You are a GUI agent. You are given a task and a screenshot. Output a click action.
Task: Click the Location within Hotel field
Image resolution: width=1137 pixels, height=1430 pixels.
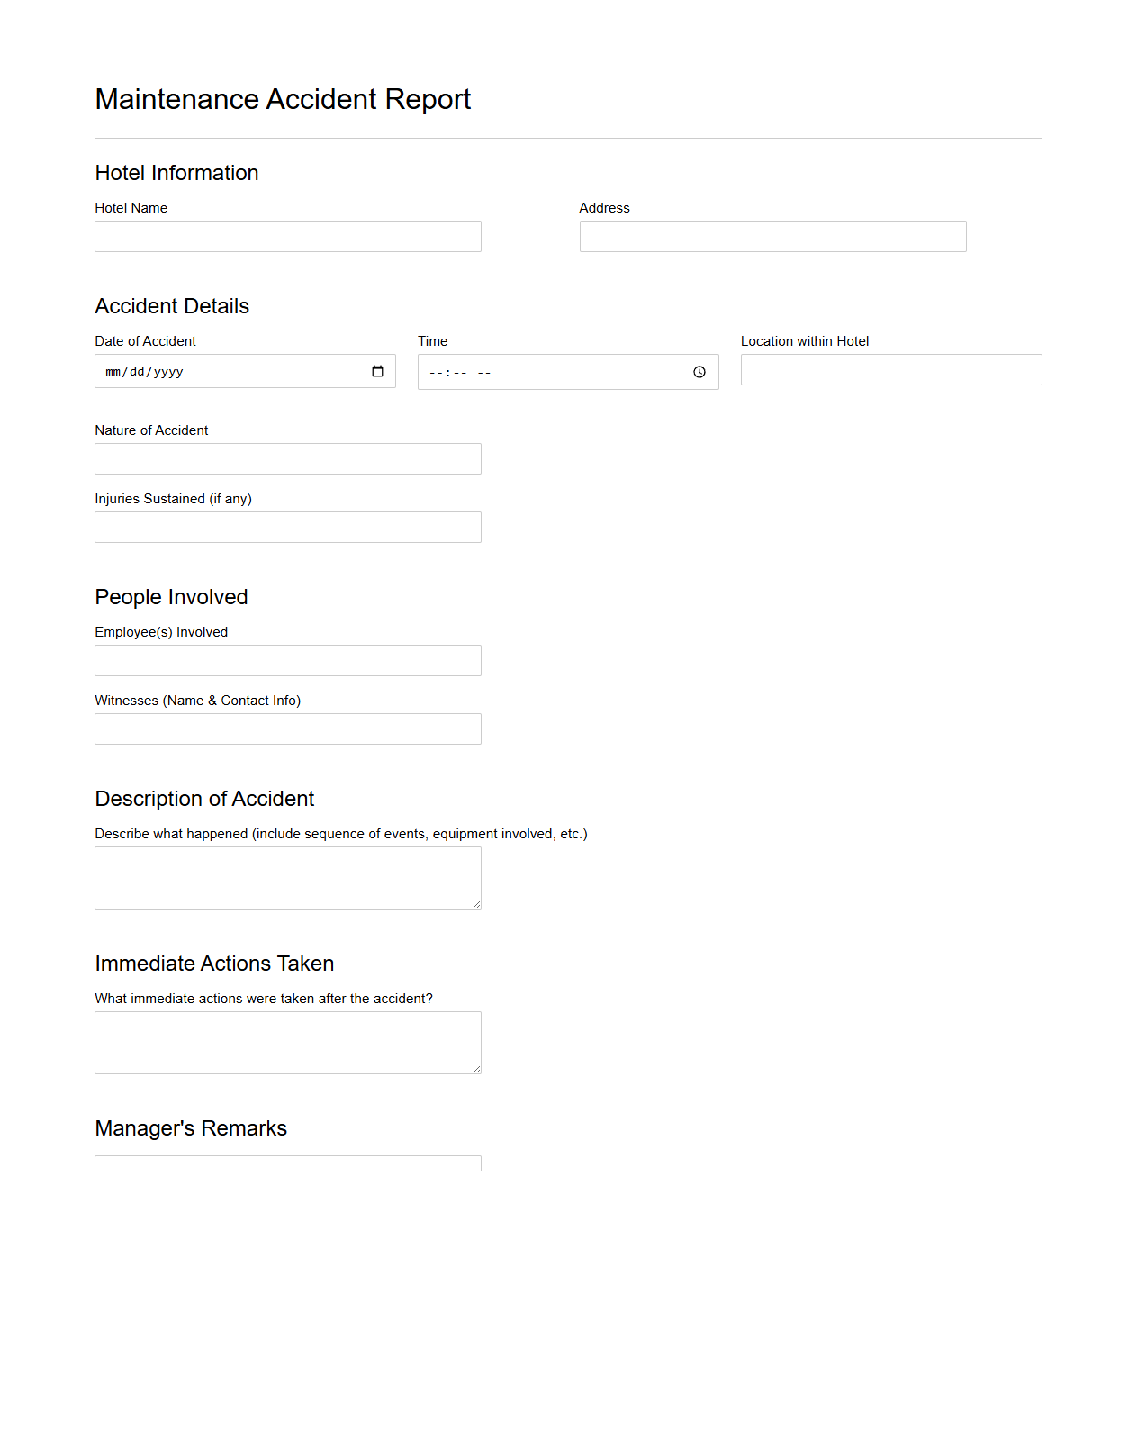(x=890, y=369)
